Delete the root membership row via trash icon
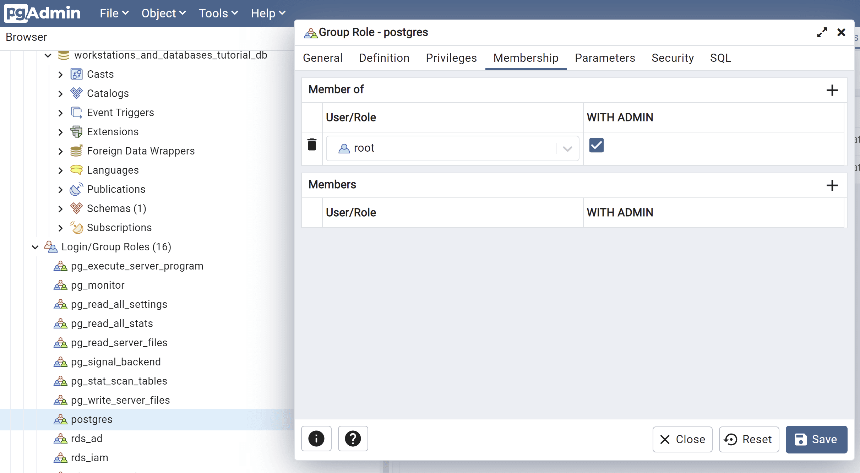The height and width of the screenshot is (473, 860). pyautogui.click(x=312, y=145)
